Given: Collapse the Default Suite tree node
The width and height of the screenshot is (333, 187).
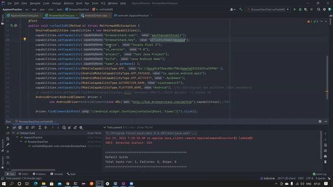Looking at the screenshot, I should point(14,133).
